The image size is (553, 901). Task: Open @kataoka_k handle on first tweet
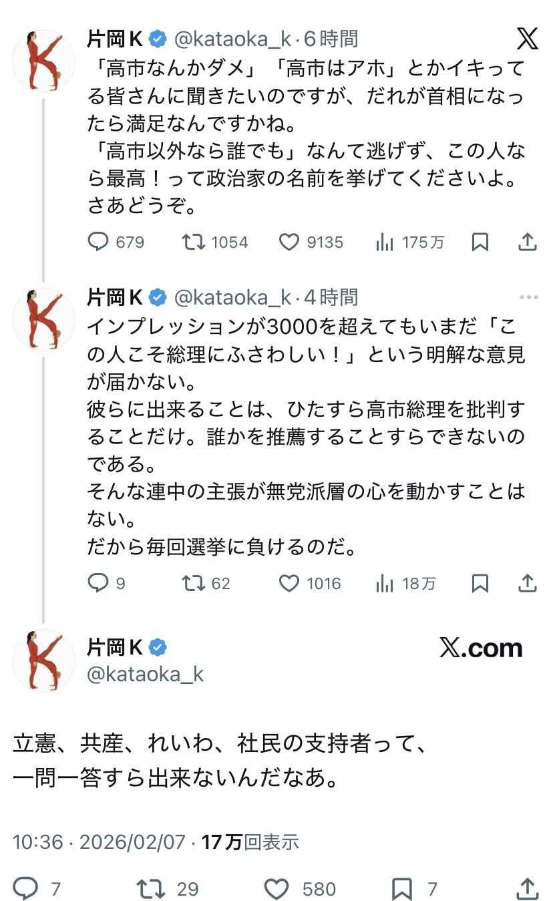pos(232,39)
